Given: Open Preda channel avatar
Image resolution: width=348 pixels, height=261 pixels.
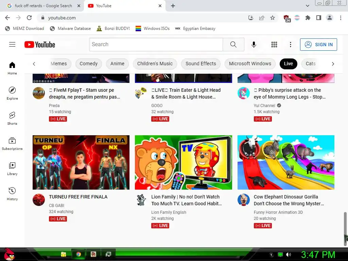Looking at the screenshot, I should click(39, 93).
